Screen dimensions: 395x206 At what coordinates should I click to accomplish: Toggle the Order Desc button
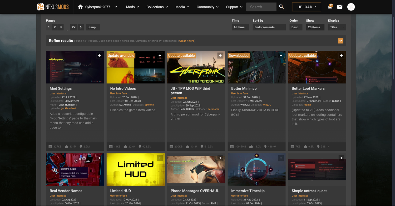[x=295, y=27]
